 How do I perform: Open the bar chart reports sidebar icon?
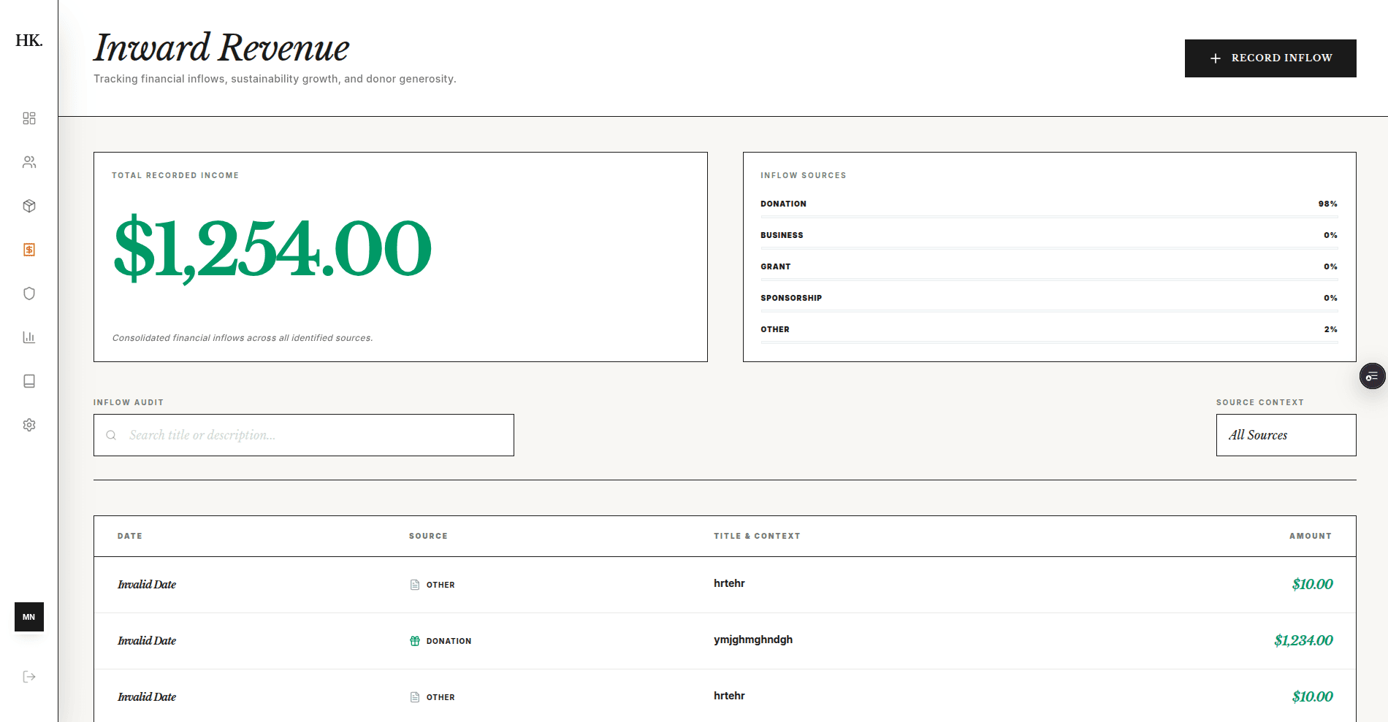pos(29,337)
